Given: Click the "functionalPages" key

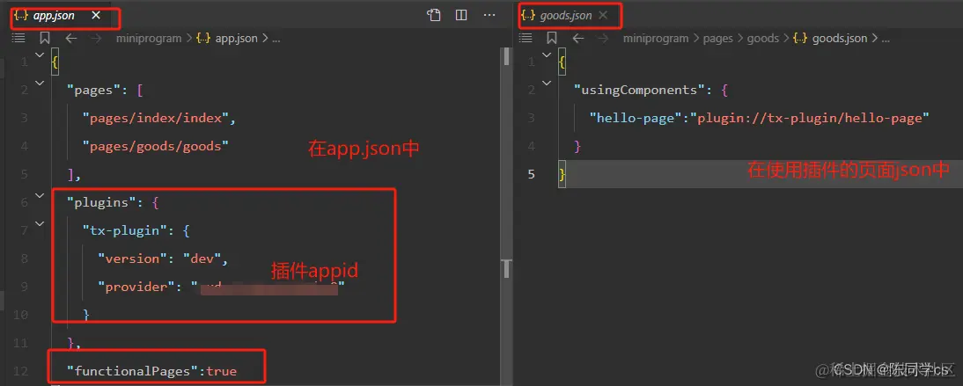Looking at the screenshot, I should point(133,371).
